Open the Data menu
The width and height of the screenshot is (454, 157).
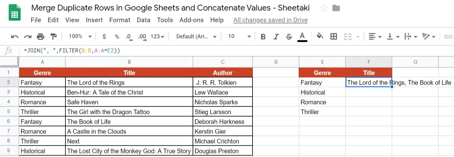point(143,20)
